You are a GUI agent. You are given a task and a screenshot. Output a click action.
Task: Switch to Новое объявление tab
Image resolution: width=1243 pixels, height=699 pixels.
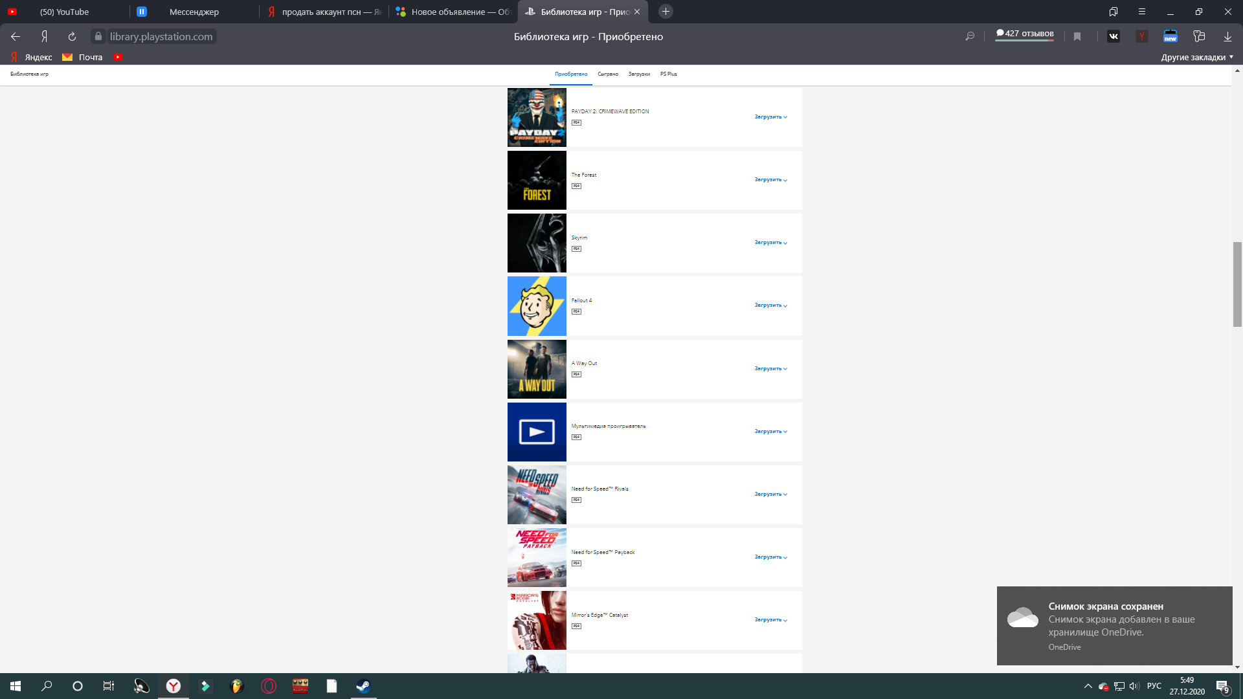(453, 12)
